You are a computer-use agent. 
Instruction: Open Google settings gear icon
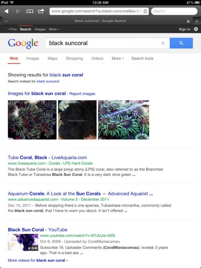[196, 29]
